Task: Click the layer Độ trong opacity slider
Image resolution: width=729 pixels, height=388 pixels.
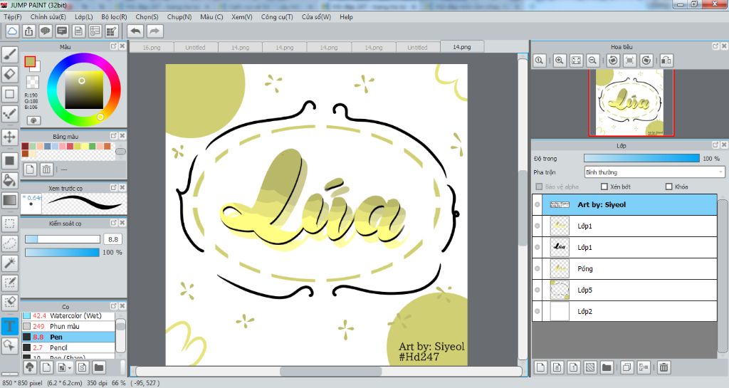Action: click(641, 159)
